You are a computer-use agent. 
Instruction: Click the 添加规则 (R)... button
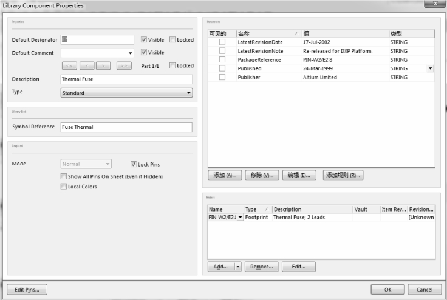[343, 175]
